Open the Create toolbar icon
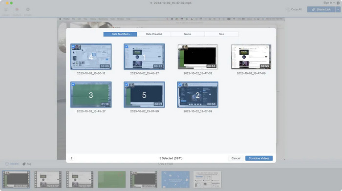This screenshot has height=191, width=342. click(x=28, y=9)
